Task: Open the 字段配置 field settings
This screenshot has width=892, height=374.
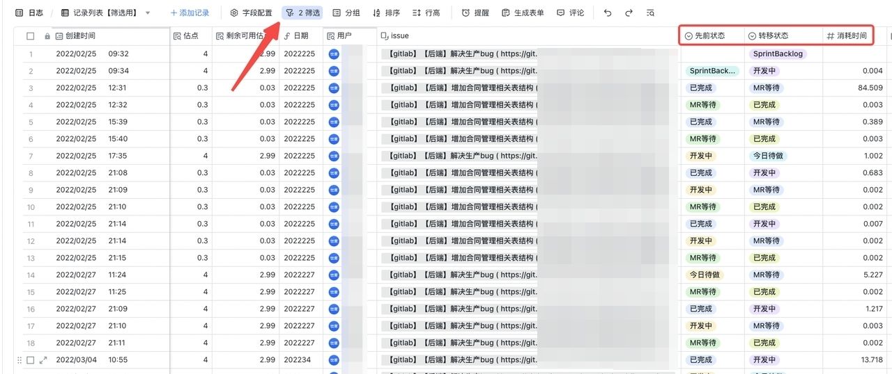Action: (251, 13)
